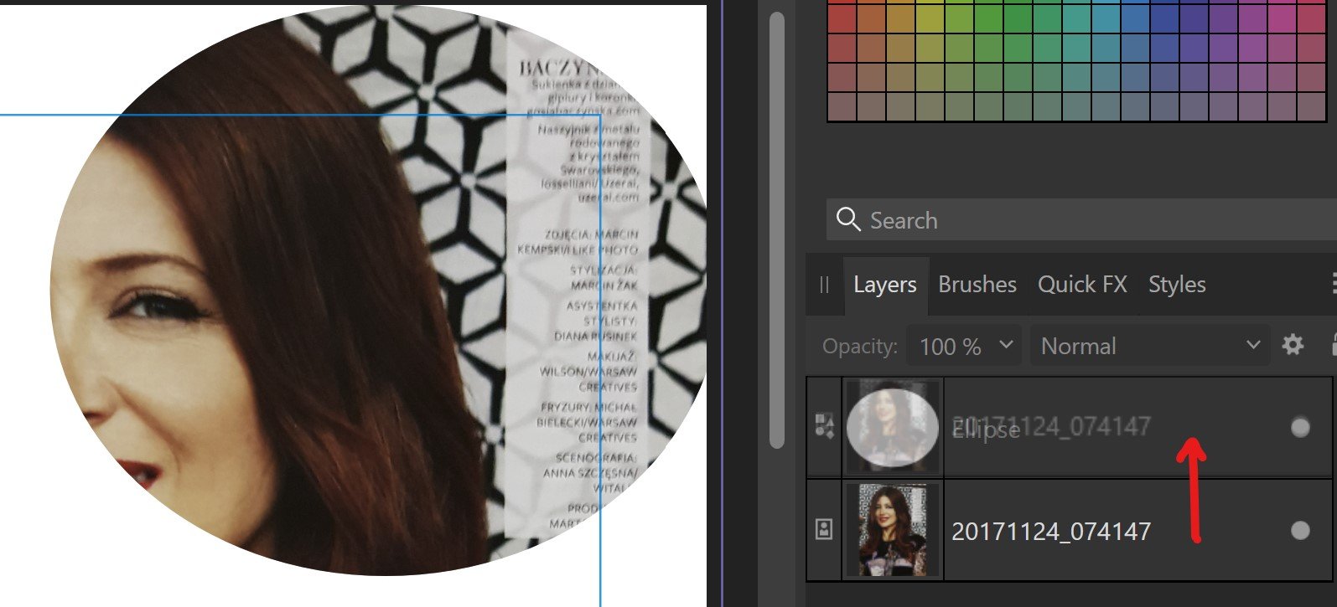
Task: Hide the bottom 20171124_074147 layer
Action: pos(1300,530)
